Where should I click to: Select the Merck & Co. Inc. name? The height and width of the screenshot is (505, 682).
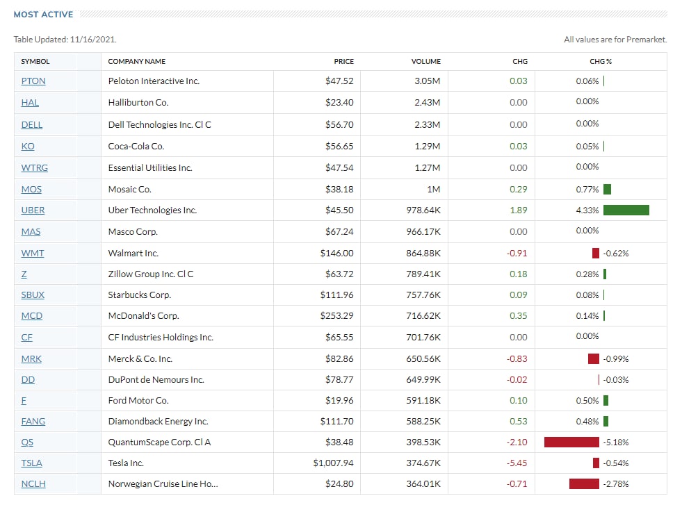pyautogui.click(x=140, y=359)
